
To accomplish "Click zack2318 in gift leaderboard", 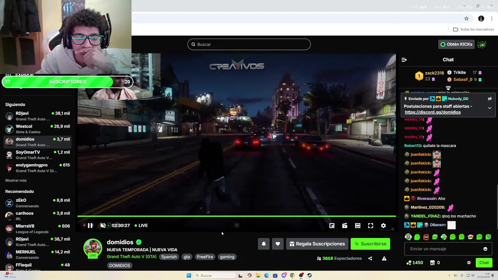I will pos(434,73).
